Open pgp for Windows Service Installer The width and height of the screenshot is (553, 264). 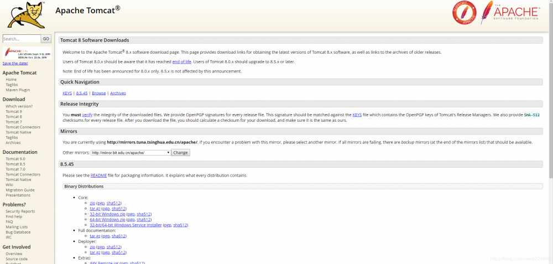point(168,225)
